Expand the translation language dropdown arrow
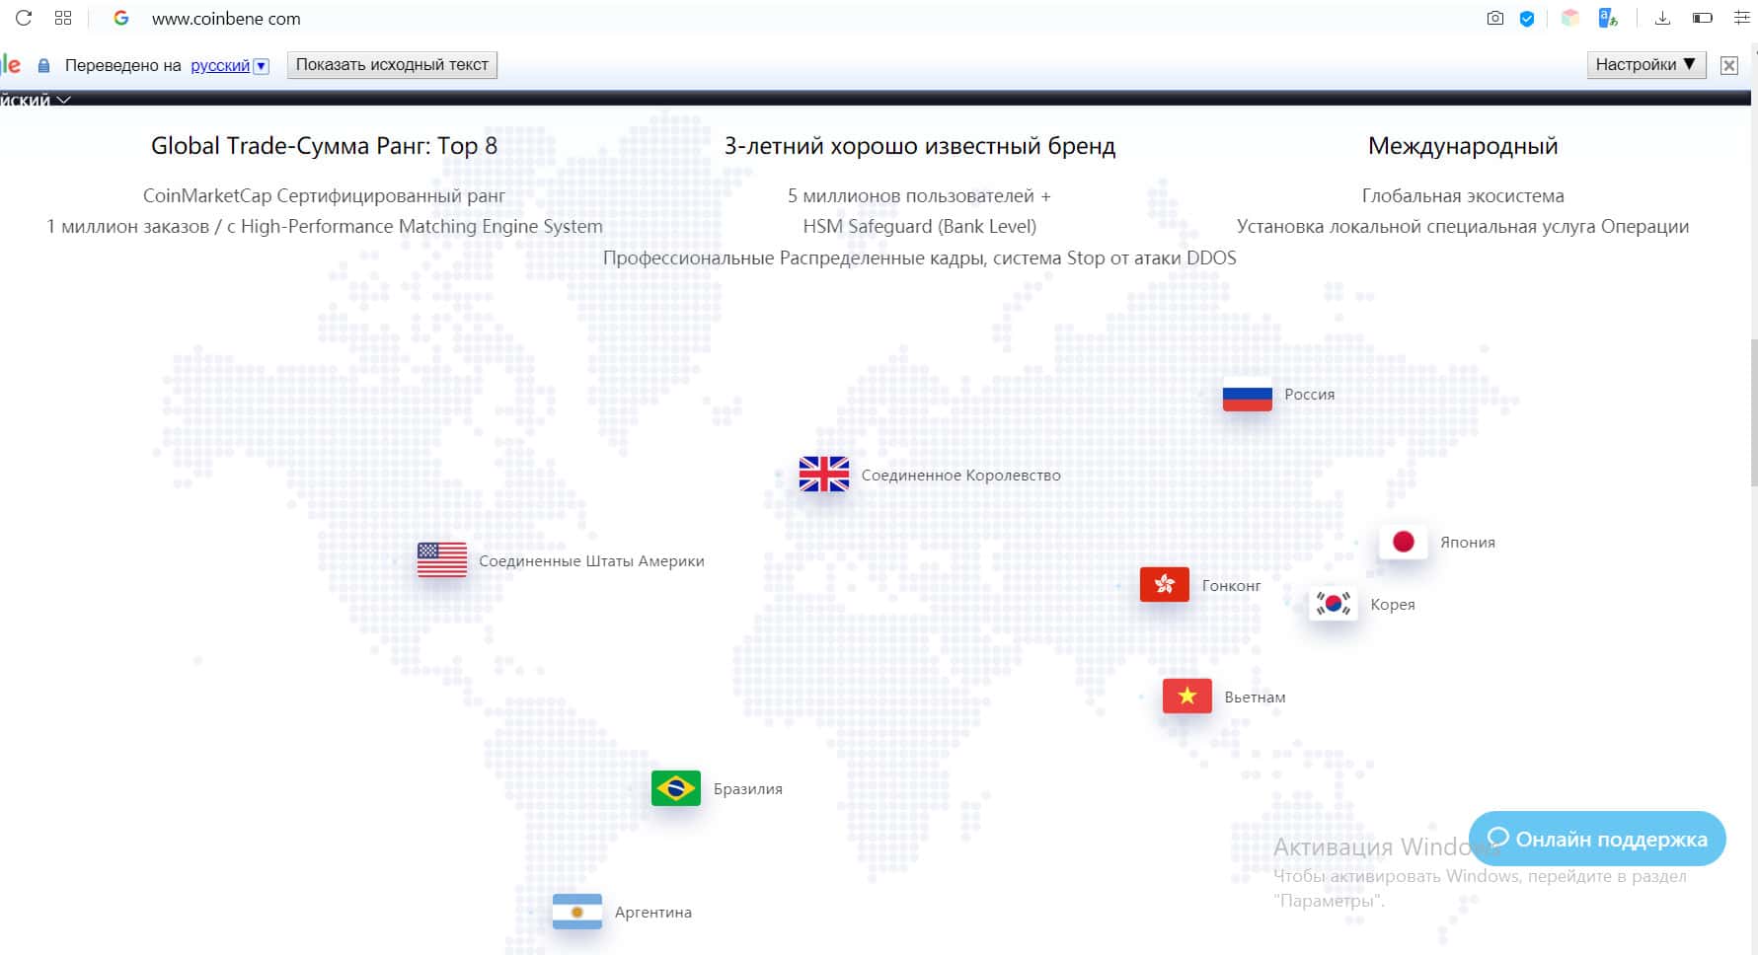The image size is (1758, 955). pyautogui.click(x=261, y=66)
